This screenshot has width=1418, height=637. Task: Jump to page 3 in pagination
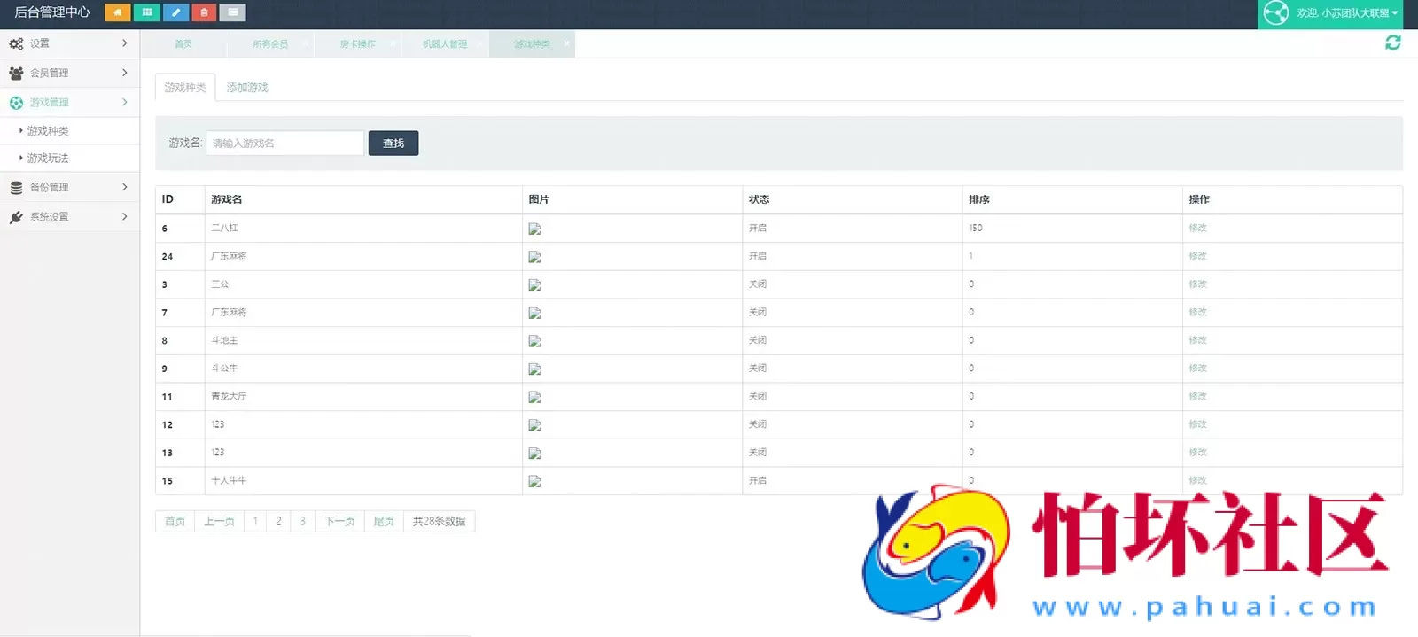302,521
